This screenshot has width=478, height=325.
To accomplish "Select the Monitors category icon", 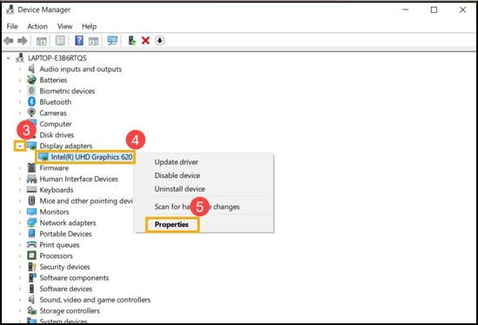I will click(31, 211).
